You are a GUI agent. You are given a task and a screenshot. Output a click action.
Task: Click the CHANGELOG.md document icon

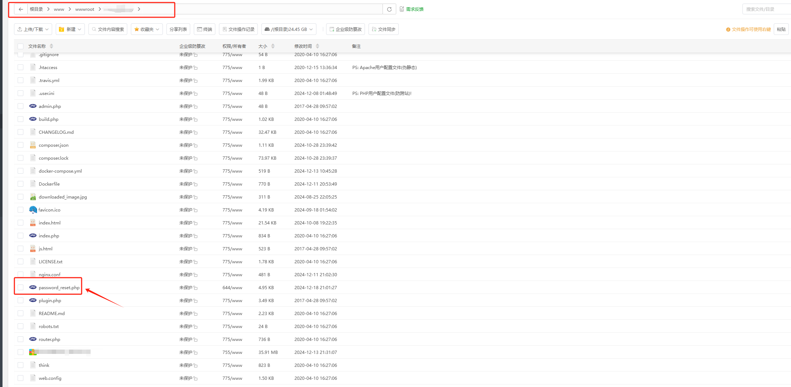point(33,132)
